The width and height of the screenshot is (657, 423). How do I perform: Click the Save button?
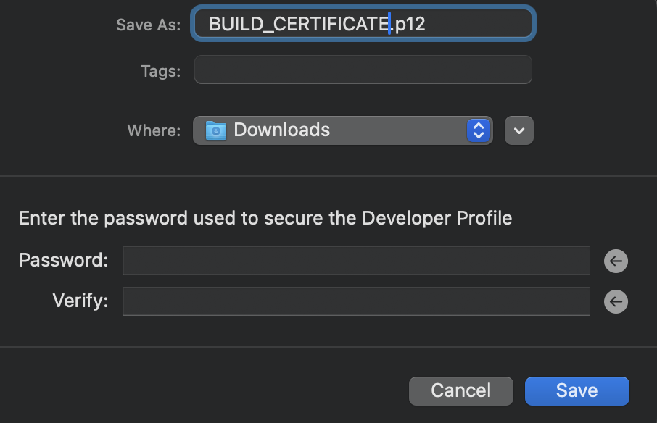(x=577, y=390)
